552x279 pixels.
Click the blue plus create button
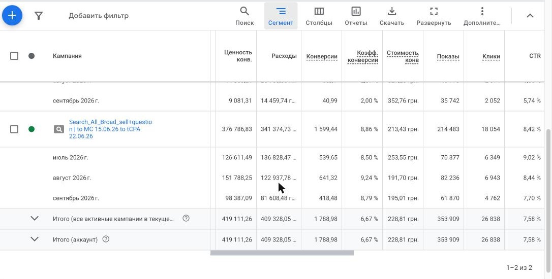12,15
